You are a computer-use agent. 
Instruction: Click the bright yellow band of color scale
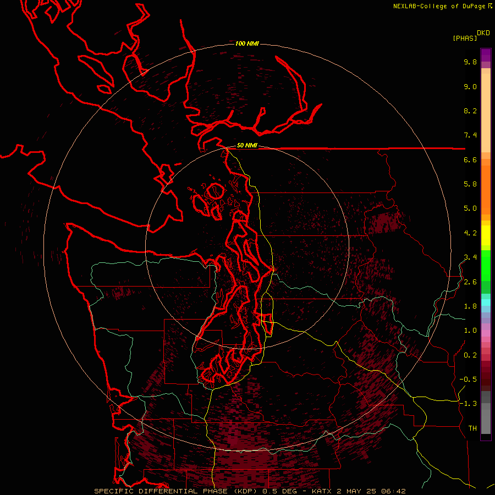[486, 235]
